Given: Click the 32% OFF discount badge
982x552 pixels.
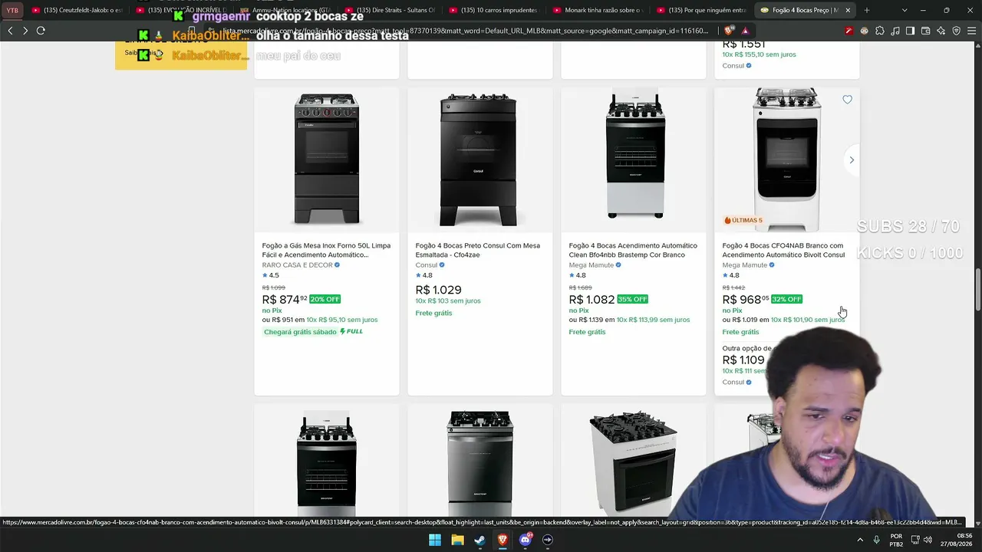Looking at the screenshot, I should (x=786, y=299).
